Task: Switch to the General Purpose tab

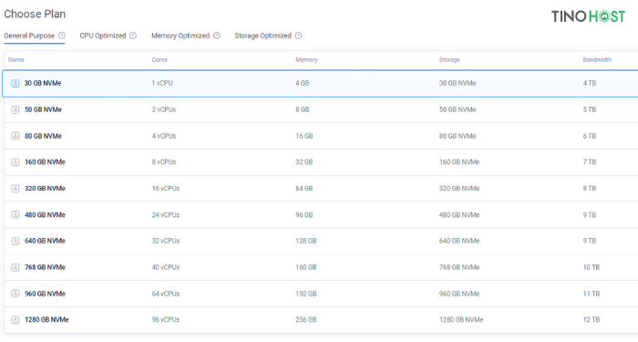Action: click(x=29, y=36)
